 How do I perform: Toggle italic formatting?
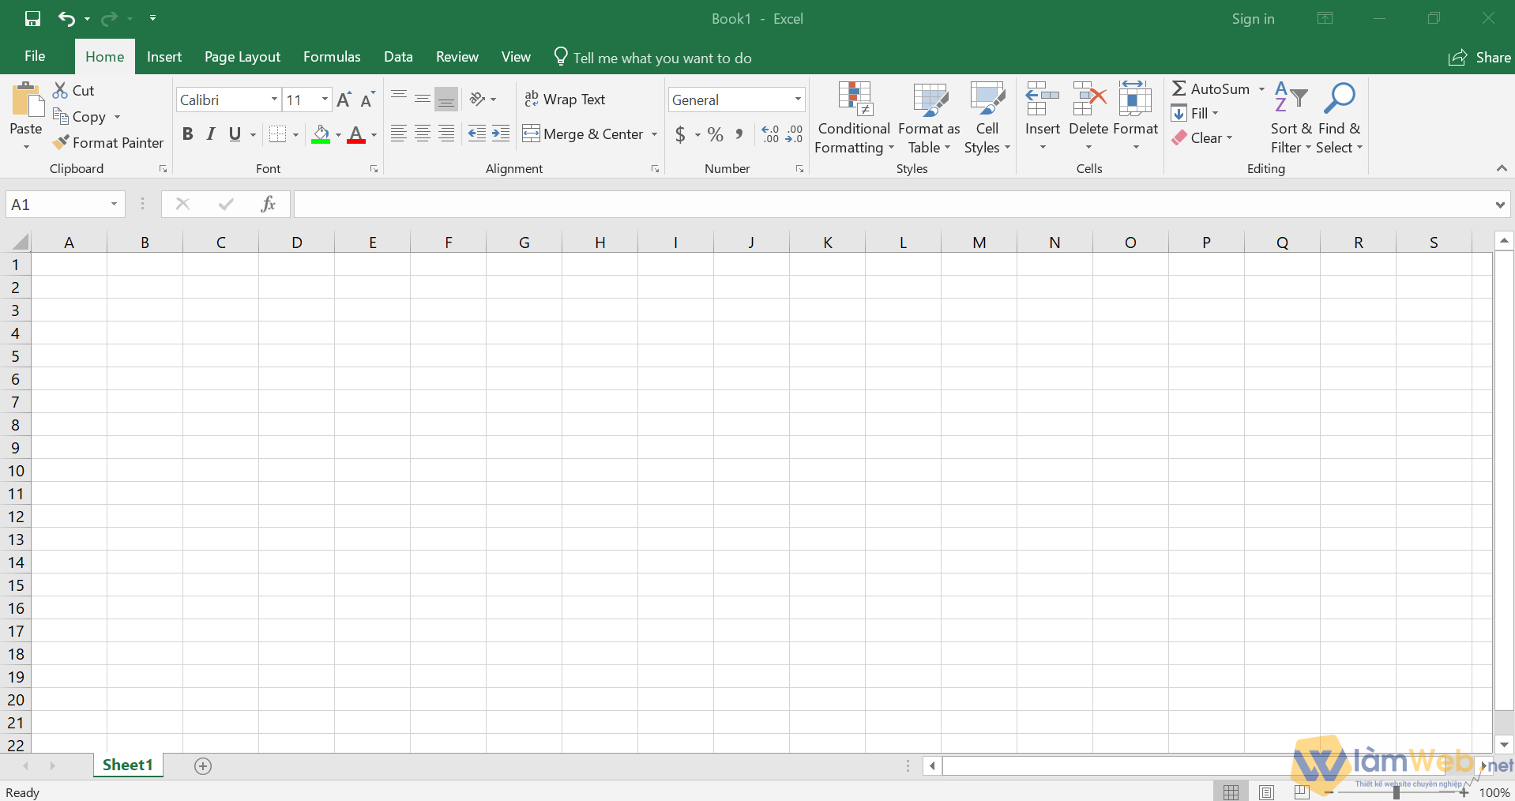coord(211,134)
